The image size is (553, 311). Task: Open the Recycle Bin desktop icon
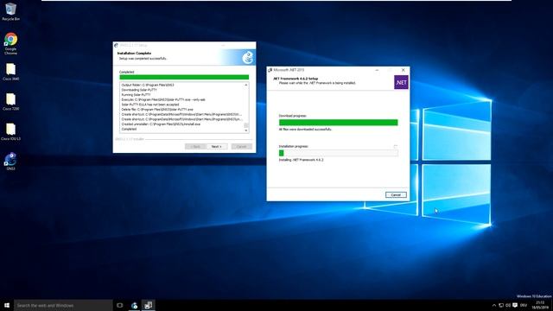pyautogui.click(x=10, y=11)
